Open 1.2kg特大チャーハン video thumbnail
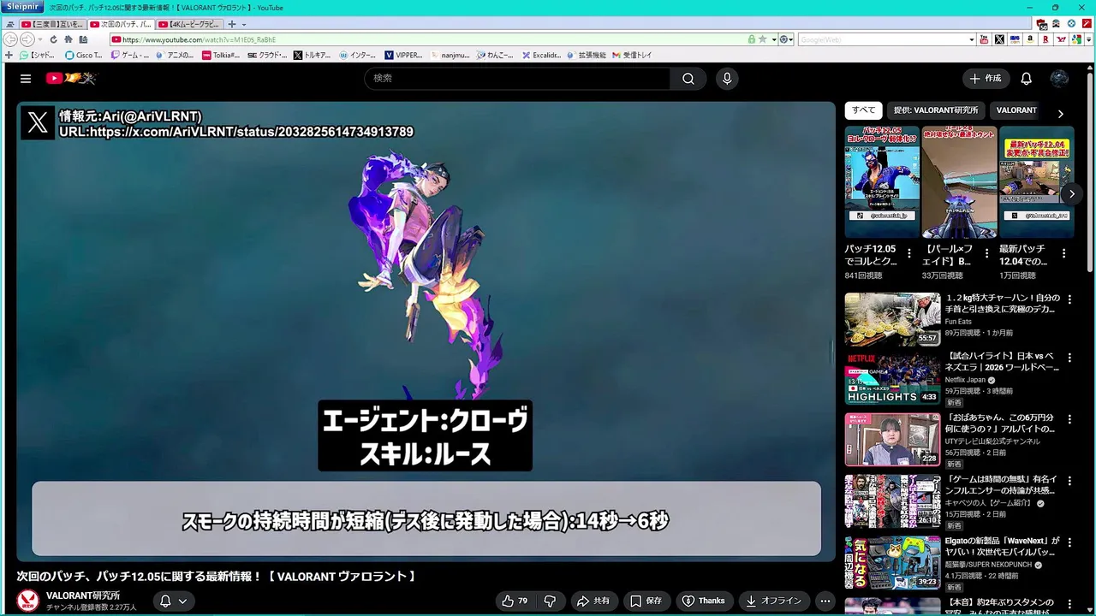Image resolution: width=1096 pixels, height=616 pixels. coord(892,319)
